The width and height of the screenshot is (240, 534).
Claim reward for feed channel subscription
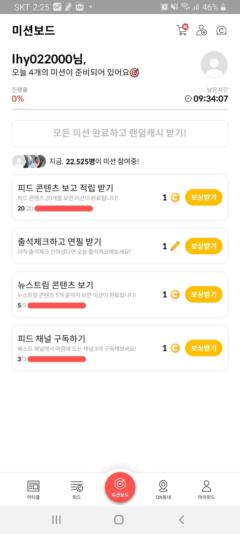coord(204,348)
